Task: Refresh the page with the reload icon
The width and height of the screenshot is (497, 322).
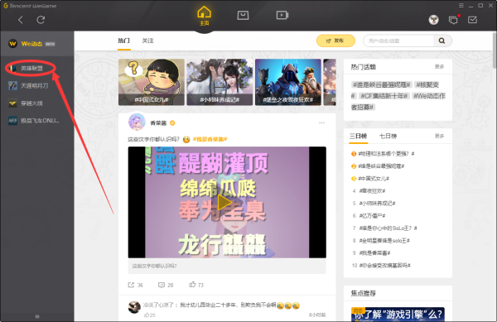Action: (x=41, y=20)
